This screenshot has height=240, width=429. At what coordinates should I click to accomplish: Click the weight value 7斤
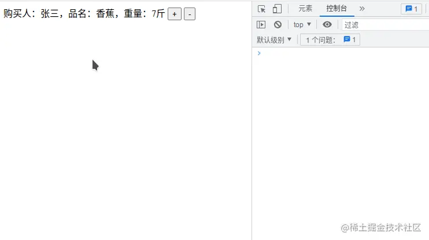pos(158,13)
